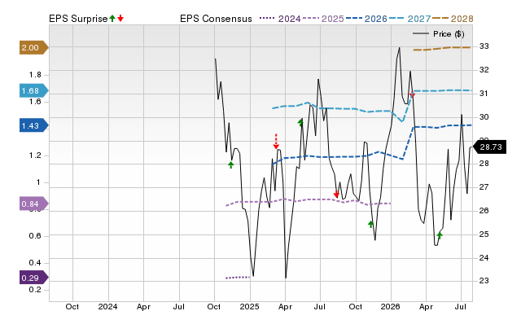Image resolution: width=521 pixels, height=311 pixels.
Task: Click the 23 label on the price axis
Action: click(x=484, y=280)
